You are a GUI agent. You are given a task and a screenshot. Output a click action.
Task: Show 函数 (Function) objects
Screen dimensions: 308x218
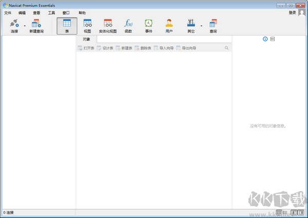click(x=128, y=26)
